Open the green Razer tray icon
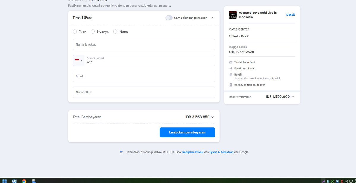 pos(333,182)
